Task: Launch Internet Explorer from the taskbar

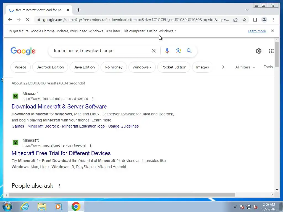Action: click(25, 206)
